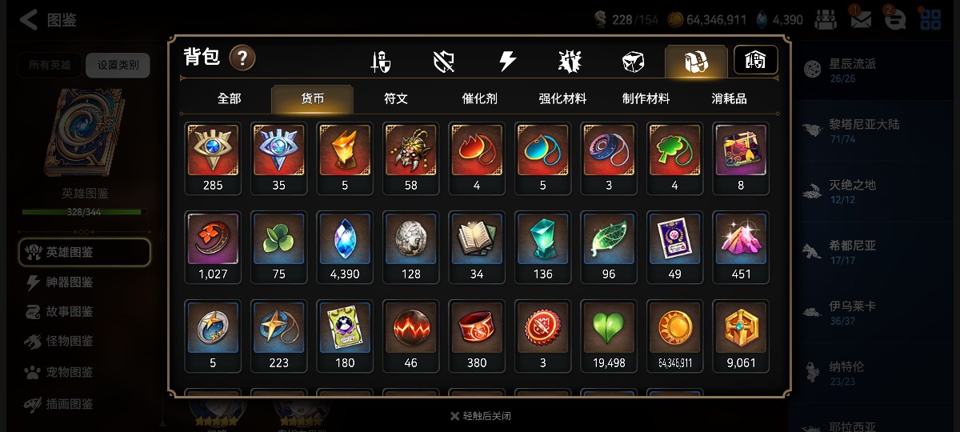Select the lightning bolt category icon
Screen dimensions: 960x432
[507, 62]
